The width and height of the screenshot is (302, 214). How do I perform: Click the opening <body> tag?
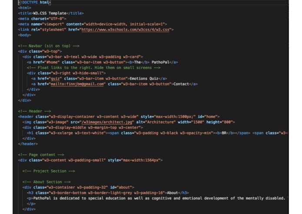pyautogui.click(x=24, y=35)
